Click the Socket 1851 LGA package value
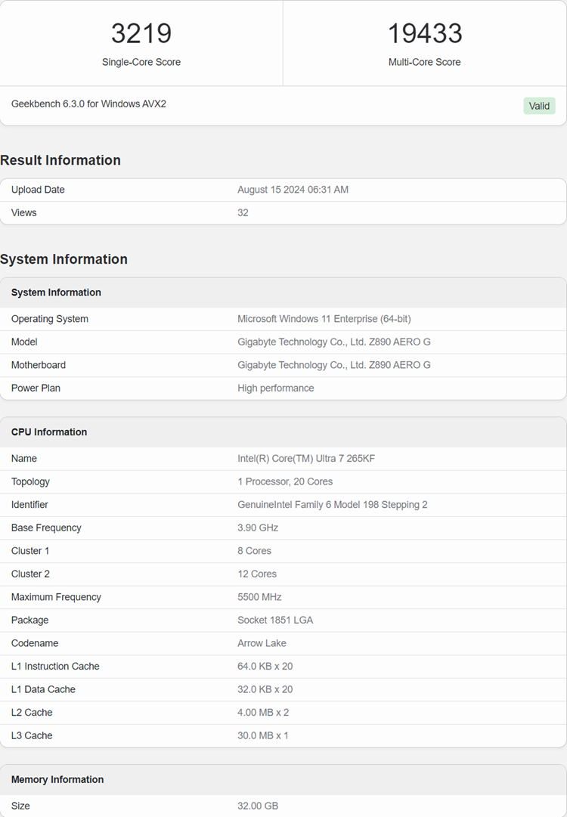The width and height of the screenshot is (567, 817). (x=275, y=620)
